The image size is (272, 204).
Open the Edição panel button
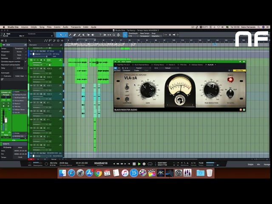tap(250, 164)
